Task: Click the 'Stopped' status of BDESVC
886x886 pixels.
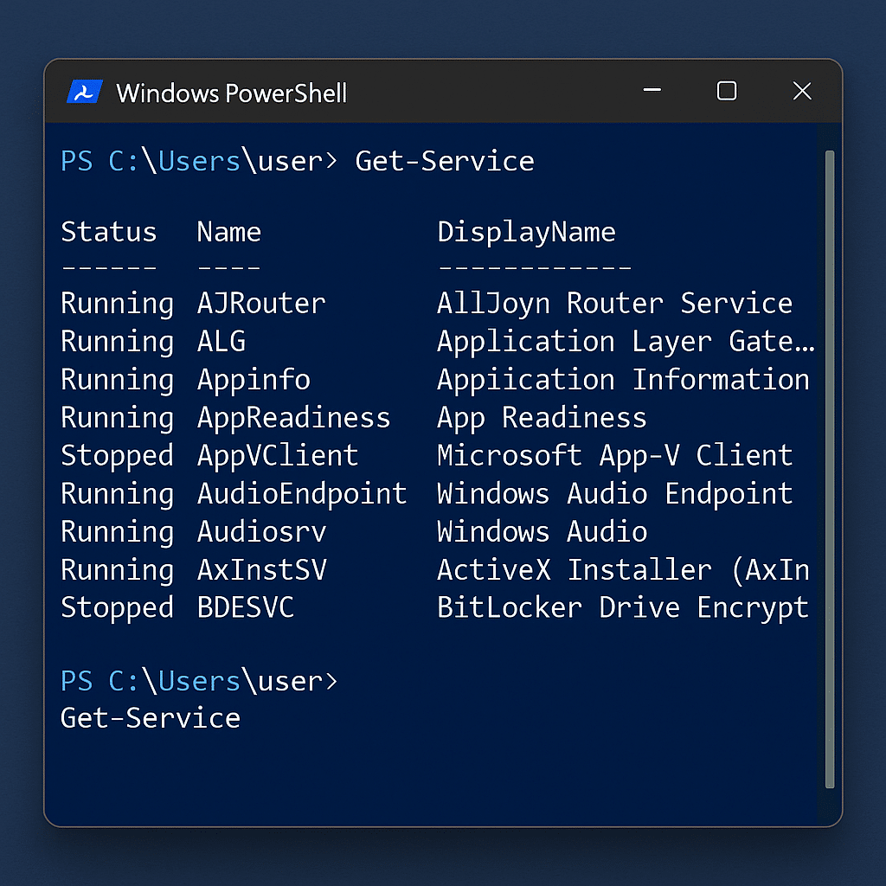Action: click(117, 608)
